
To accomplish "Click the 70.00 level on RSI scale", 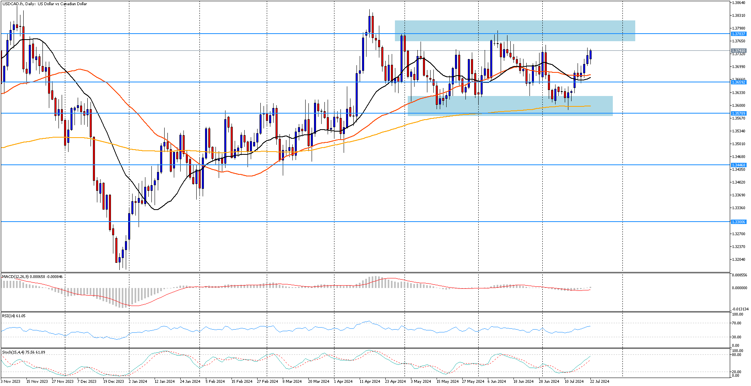I will coord(736,323).
